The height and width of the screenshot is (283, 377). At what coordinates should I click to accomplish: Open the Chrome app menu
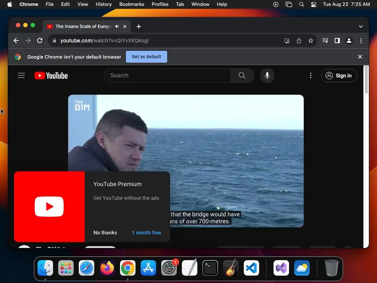[29, 4]
